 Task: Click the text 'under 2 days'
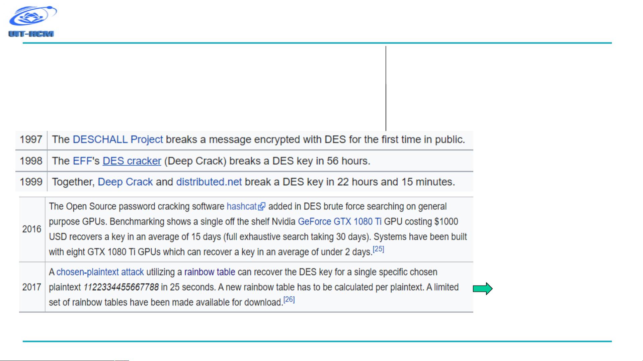346,252
